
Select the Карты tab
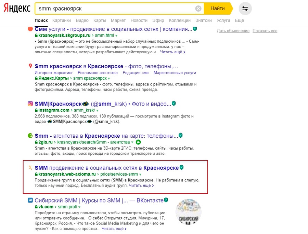[100, 20]
